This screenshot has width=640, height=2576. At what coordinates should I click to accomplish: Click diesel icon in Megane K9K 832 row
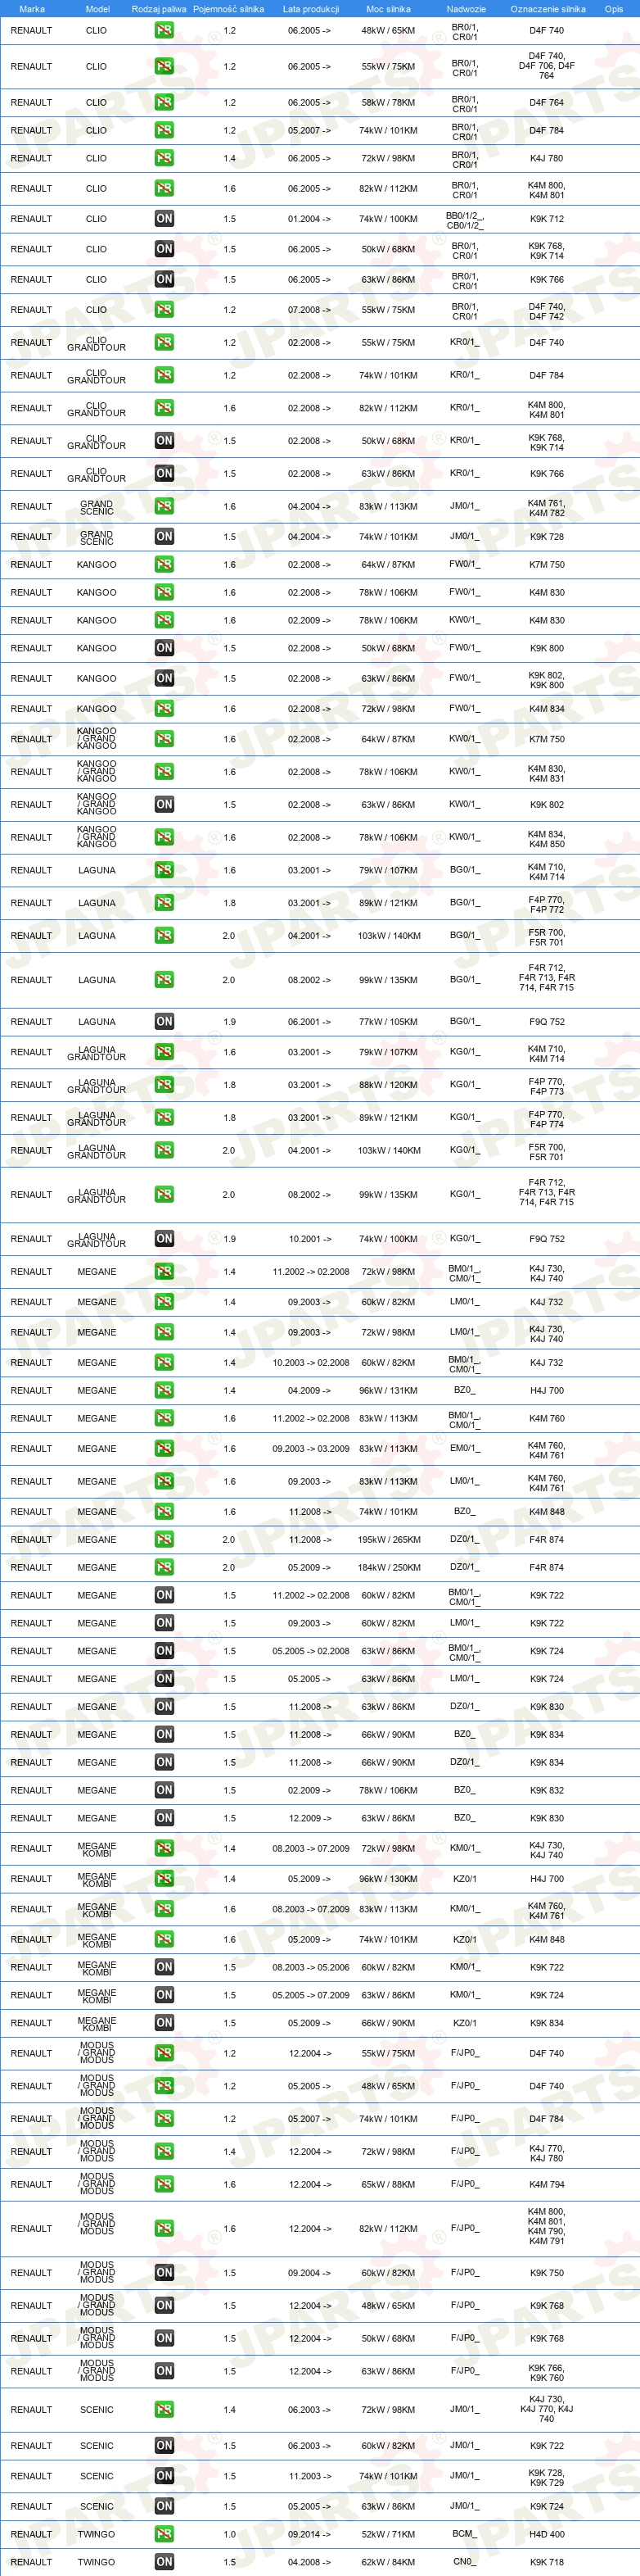tap(164, 1790)
